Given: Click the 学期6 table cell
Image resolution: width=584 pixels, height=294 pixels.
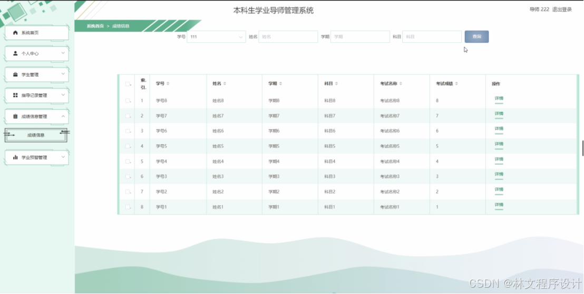Looking at the screenshot, I should [274, 131].
